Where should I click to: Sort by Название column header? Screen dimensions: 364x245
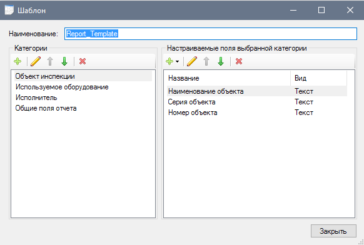tap(228, 78)
